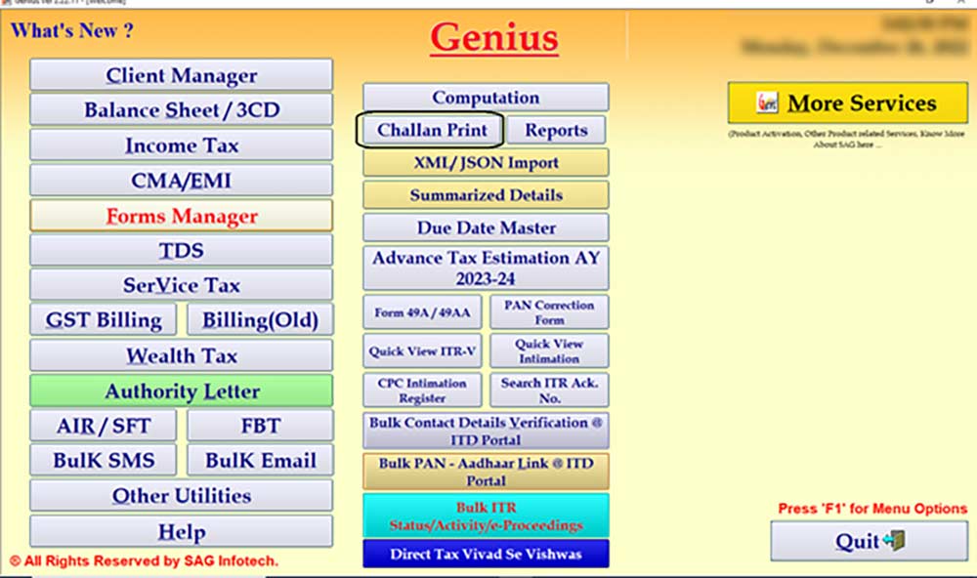Viewport: 977px width, 578px height.
Task: Open Balance Sheet/3CD
Action: click(x=181, y=107)
